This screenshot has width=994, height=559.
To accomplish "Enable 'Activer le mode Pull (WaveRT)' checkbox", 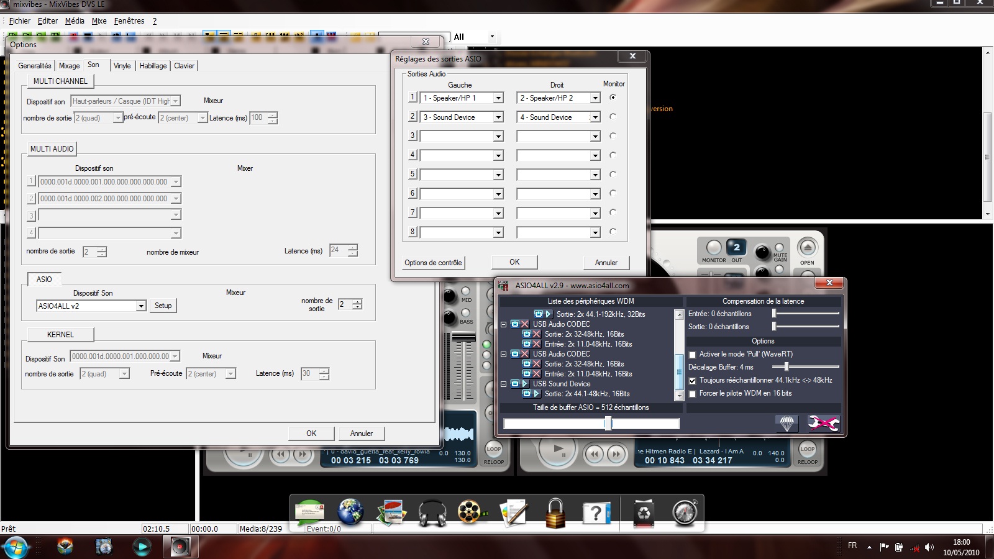I will 693,355.
